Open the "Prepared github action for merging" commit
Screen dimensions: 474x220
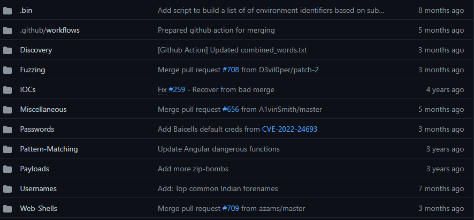point(216,30)
